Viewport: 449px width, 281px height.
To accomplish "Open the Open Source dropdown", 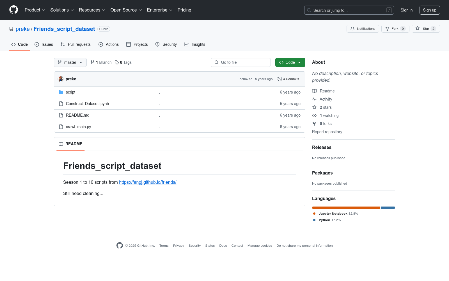I will tap(126, 10).
